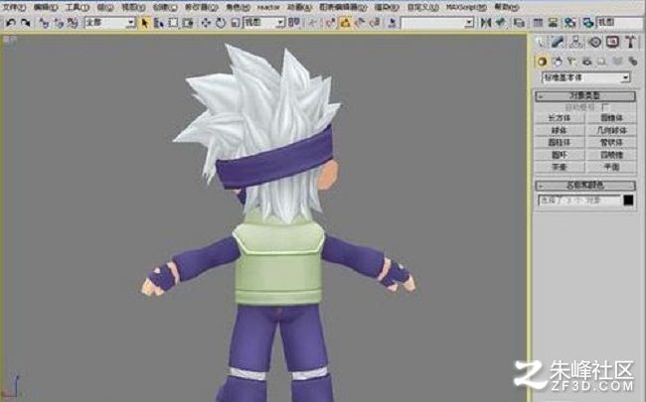The image size is (646, 402).
Task: Select Shapes category in Create panel
Action: tap(557, 62)
